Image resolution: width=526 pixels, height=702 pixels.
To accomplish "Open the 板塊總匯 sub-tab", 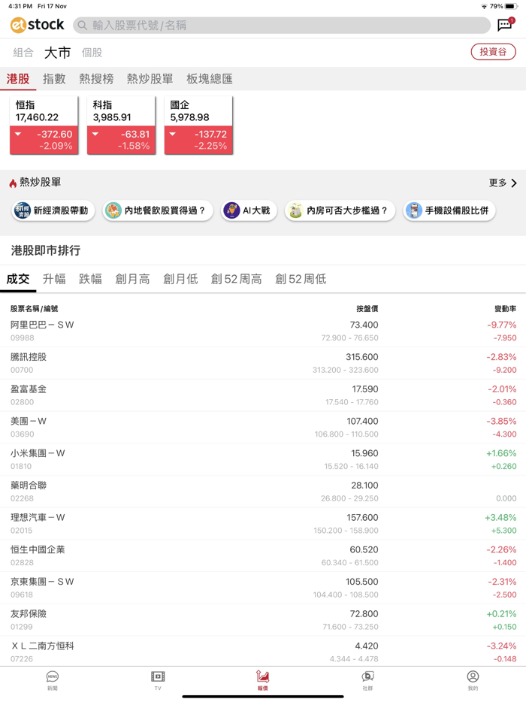I will pos(210,79).
